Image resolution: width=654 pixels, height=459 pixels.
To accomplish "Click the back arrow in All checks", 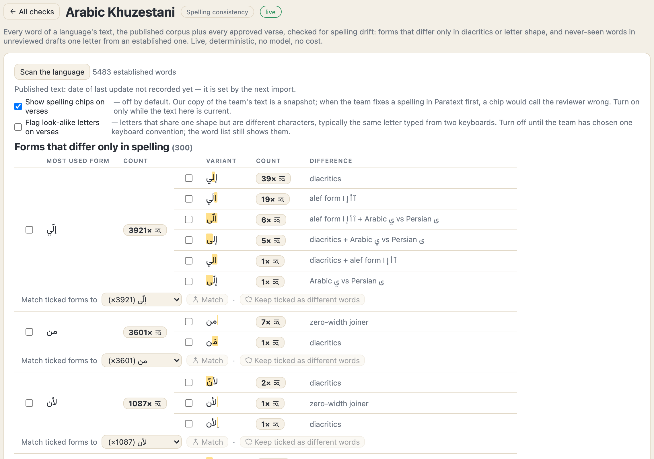I will [x=13, y=11].
